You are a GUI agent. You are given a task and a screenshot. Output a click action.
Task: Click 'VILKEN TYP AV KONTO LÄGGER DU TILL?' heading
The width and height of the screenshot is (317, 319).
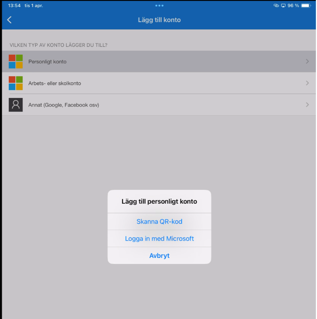[58, 45]
